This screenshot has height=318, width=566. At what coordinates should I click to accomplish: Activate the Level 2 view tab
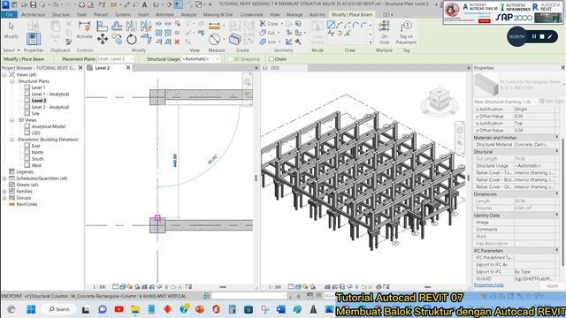pos(103,68)
